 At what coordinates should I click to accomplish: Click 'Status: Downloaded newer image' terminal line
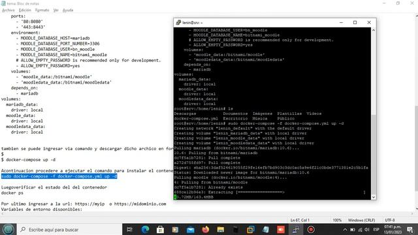(242, 172)
